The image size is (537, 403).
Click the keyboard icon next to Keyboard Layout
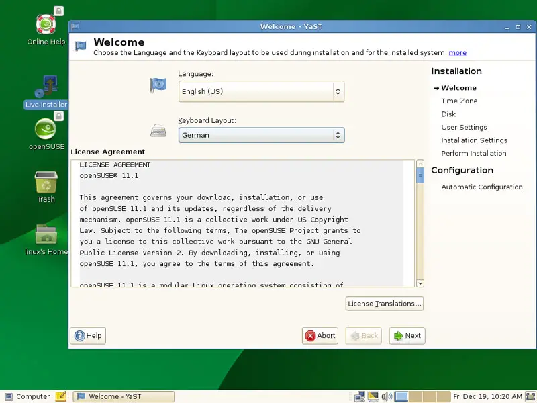pos(158,130)
